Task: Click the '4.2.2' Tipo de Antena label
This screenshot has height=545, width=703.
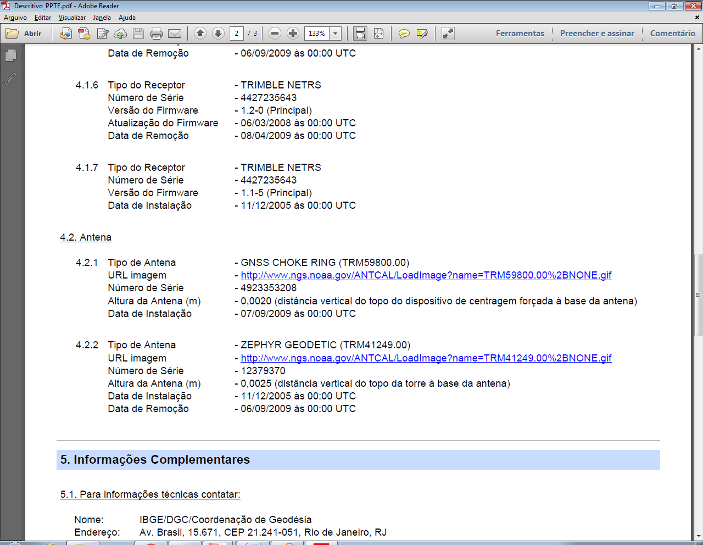Action: pyautogui.click(x=142, y=345)
